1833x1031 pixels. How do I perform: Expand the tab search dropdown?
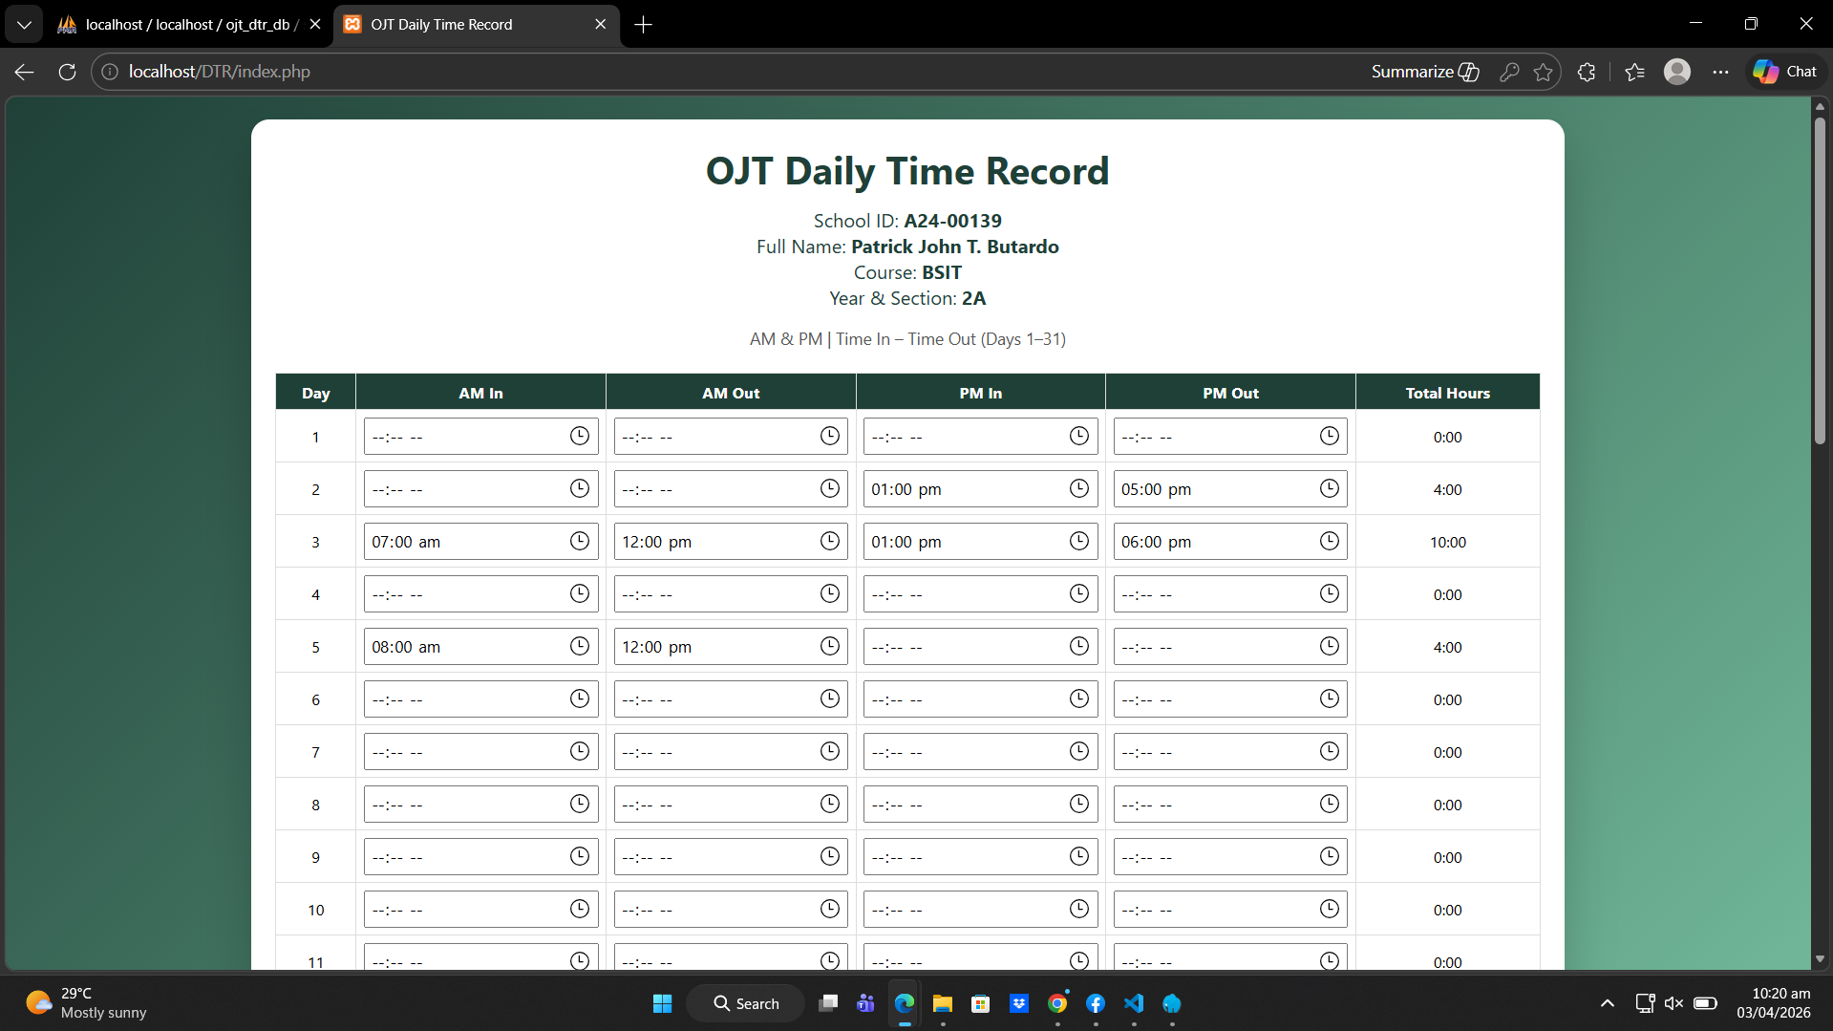click(24, 25)
